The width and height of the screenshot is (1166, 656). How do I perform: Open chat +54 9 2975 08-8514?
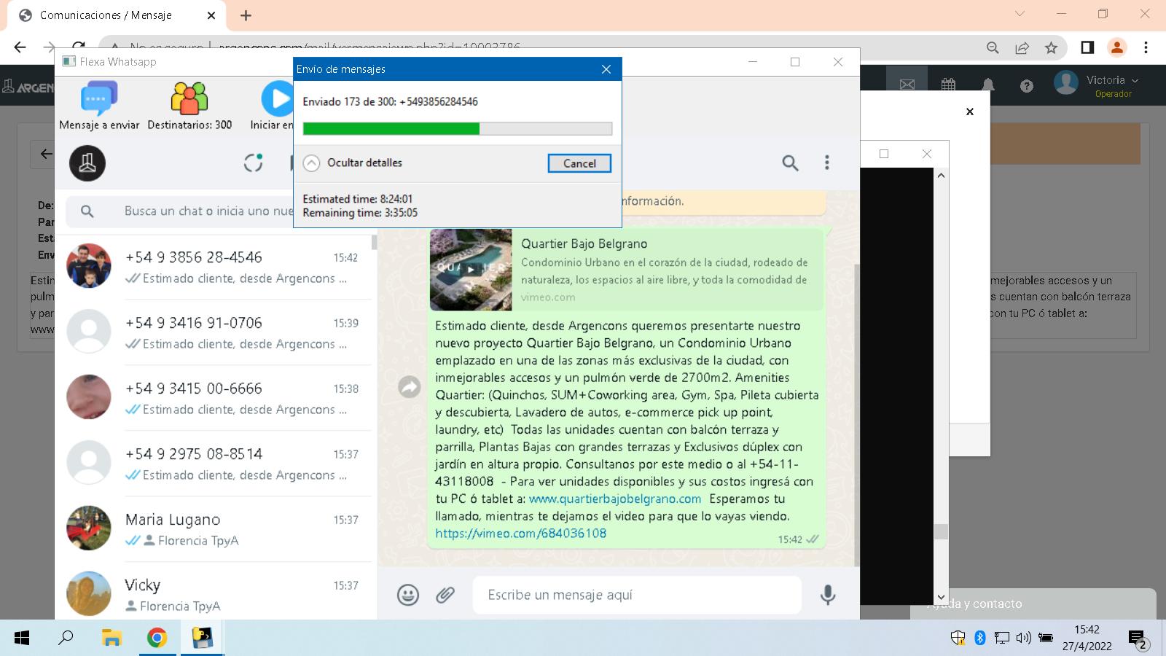[216, 463]
